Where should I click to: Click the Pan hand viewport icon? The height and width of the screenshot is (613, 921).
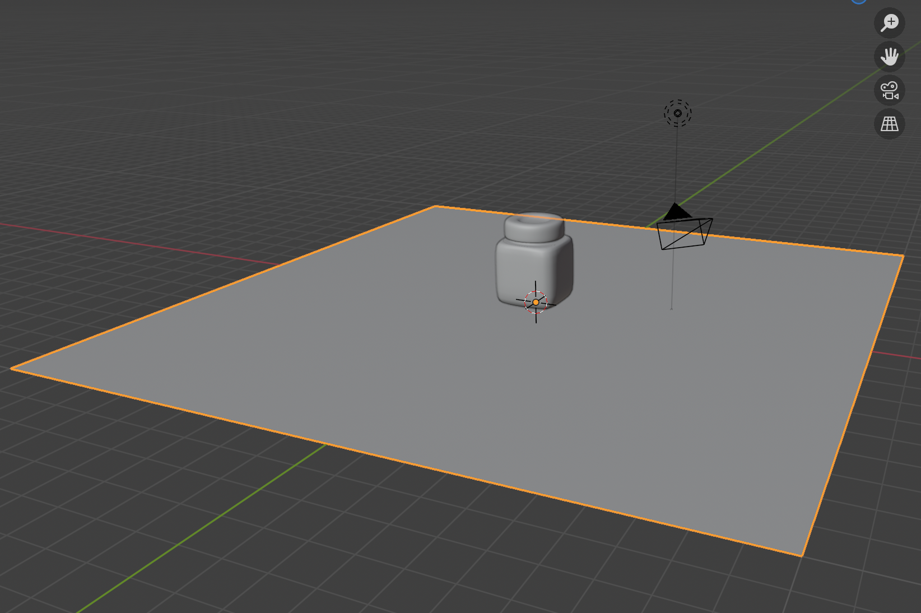point(889,57)
